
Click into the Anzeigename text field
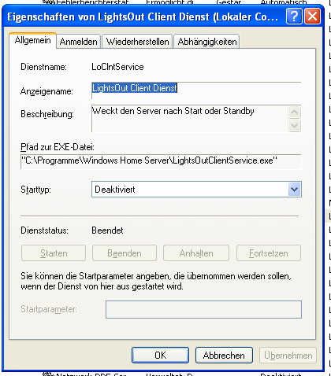[196, 90]
